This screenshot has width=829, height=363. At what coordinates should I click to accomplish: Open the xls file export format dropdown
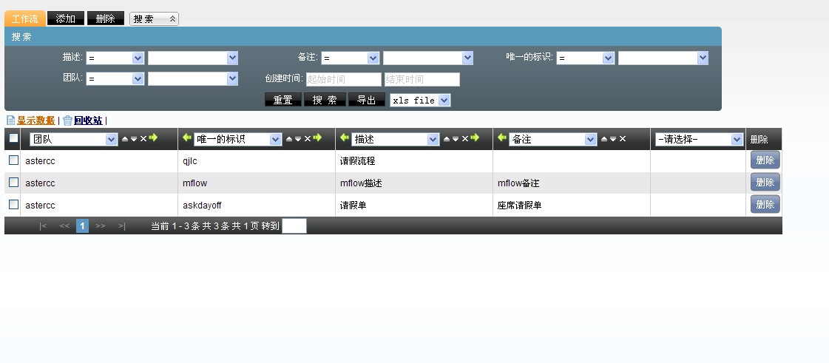click(x=420, y=101)
